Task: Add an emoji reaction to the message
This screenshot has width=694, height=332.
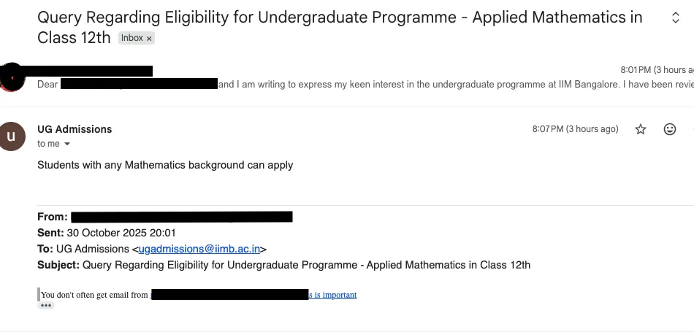Action: tap(670, 129)
